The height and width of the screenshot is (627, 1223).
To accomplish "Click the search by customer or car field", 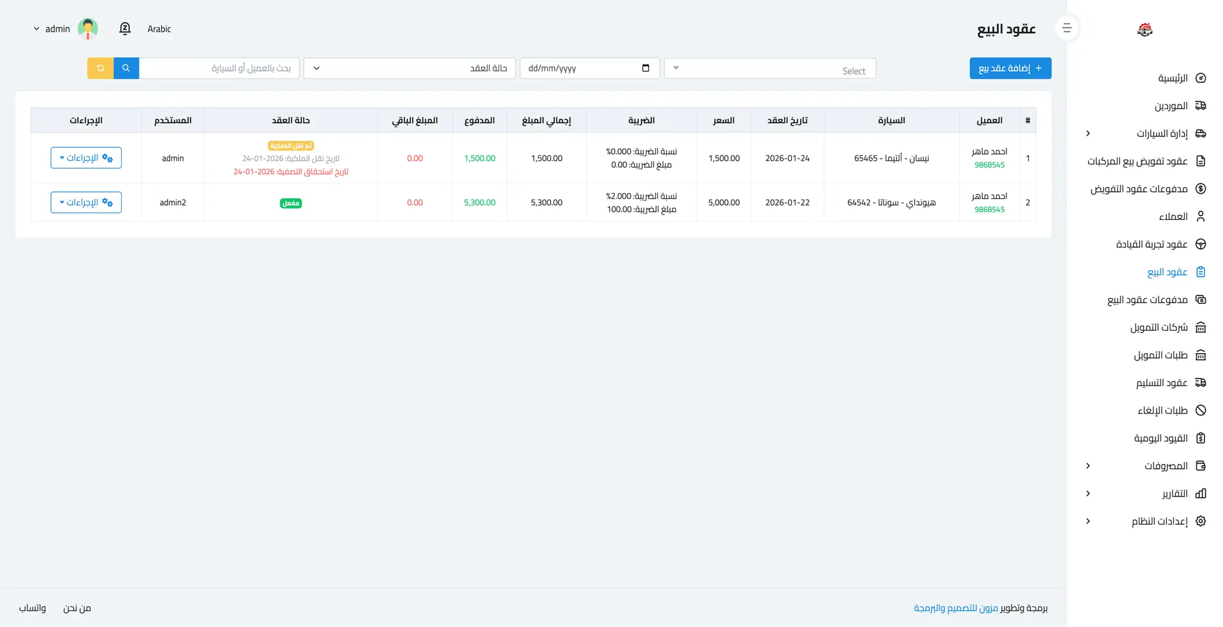I will point(219,68).
